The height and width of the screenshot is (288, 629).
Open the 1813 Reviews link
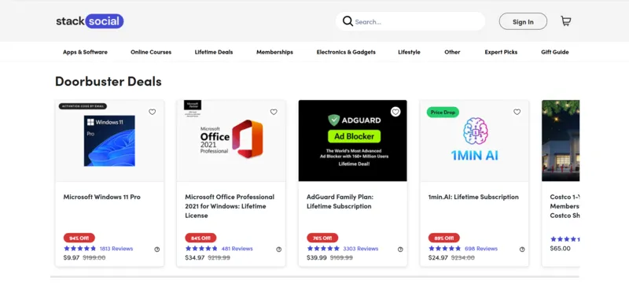[x=116, y=249]
